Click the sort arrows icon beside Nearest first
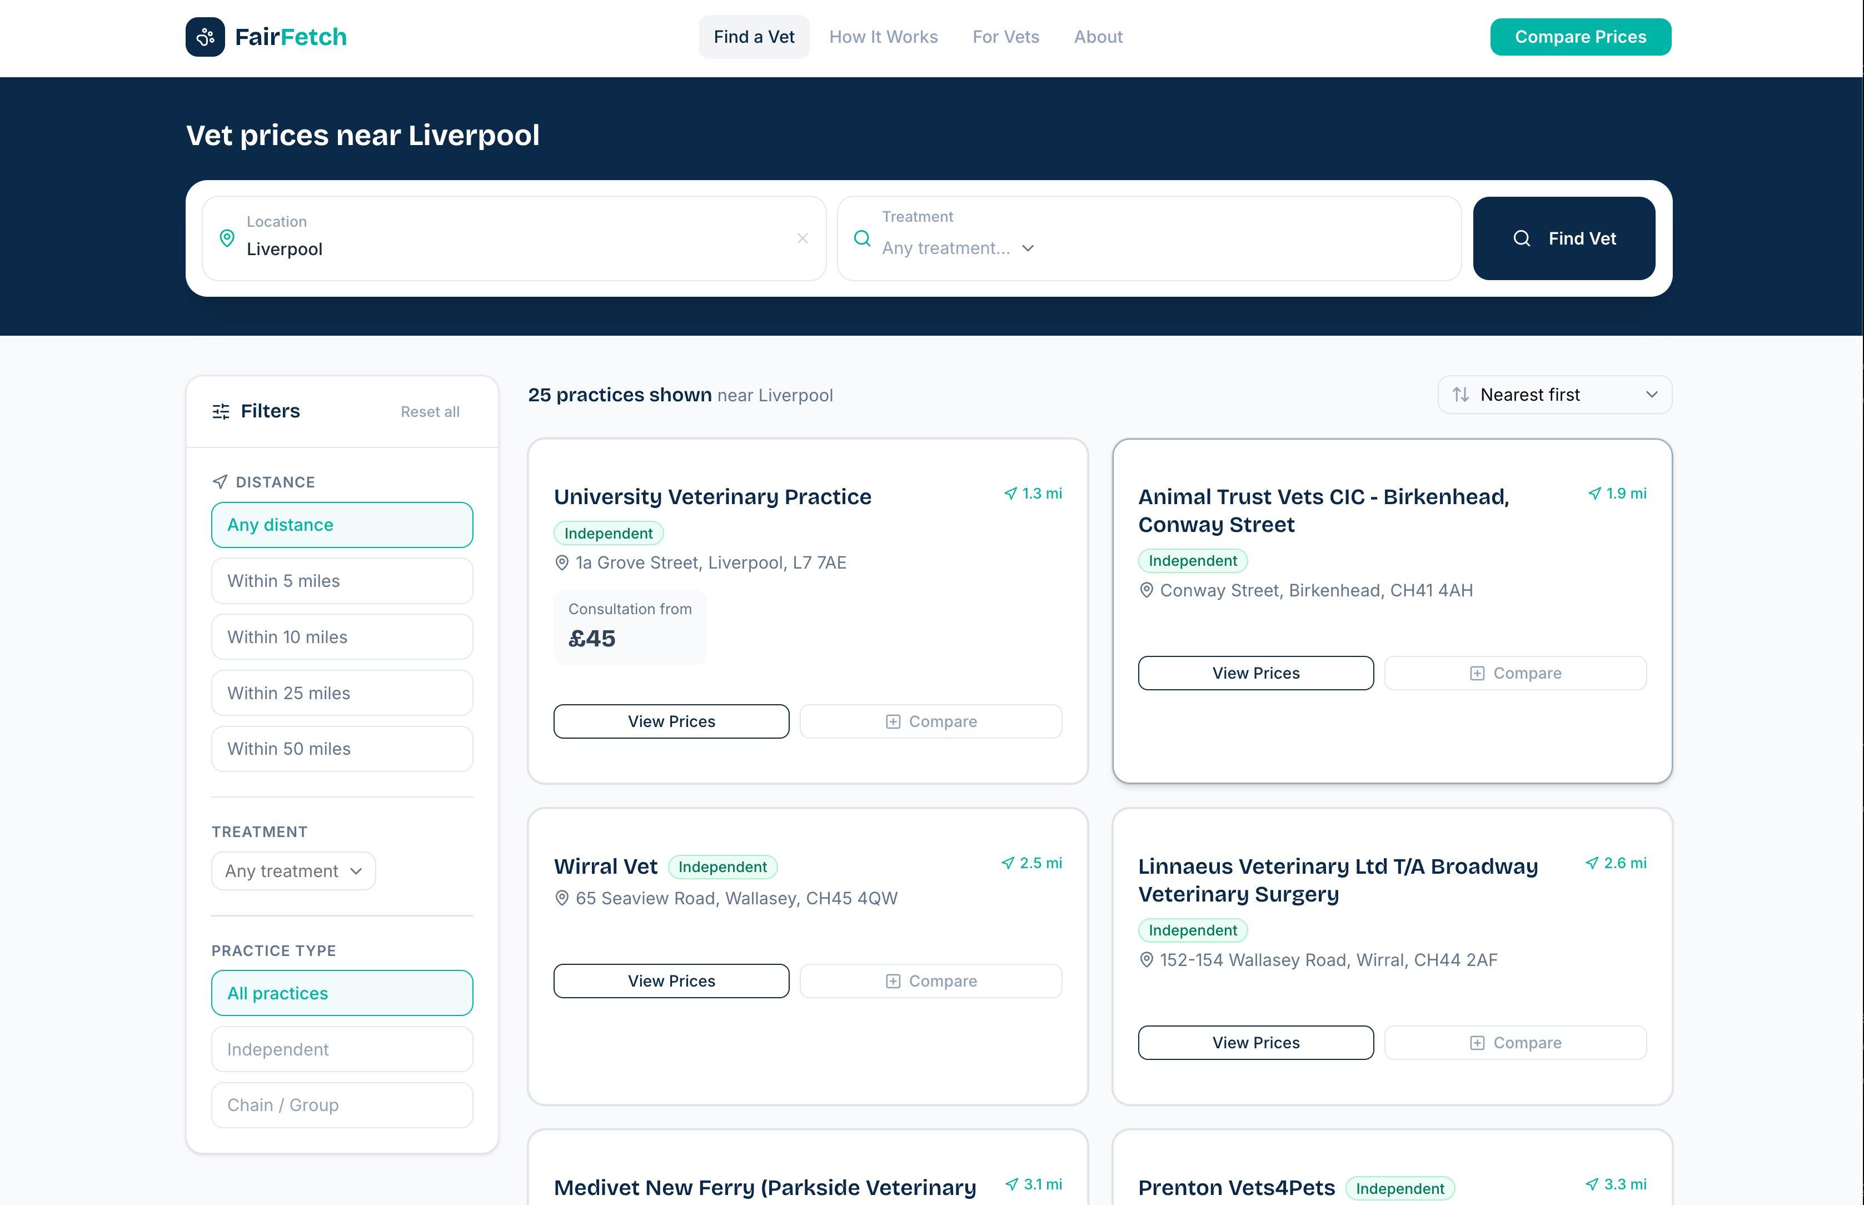 pyautogui.click(x=1461, y=395)
